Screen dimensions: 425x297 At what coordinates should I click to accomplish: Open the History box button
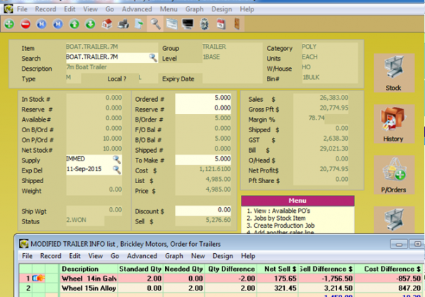point(394,124)
